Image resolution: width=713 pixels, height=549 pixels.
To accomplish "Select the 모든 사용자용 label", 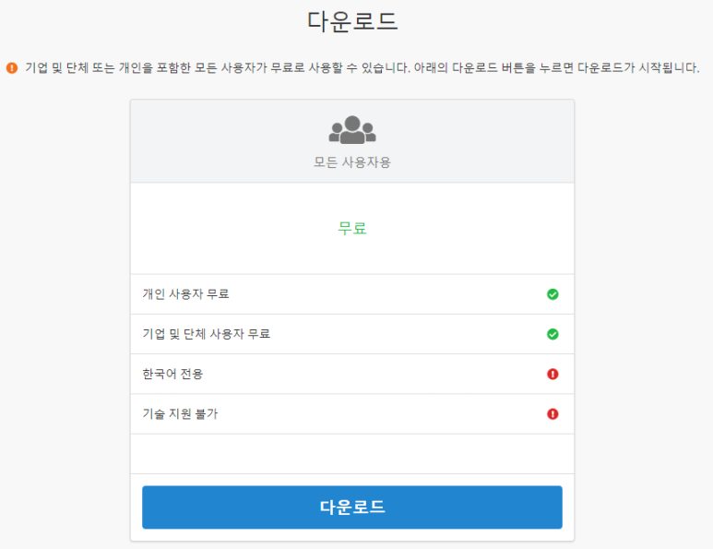I will [352, 162].
